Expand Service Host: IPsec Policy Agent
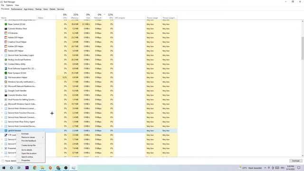 [x=2, y=122]
